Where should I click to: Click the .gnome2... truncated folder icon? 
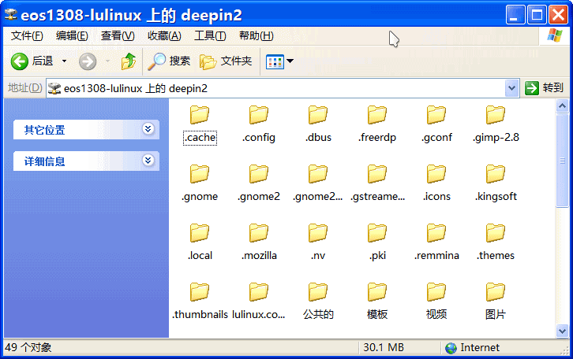(x=318, y=174)
